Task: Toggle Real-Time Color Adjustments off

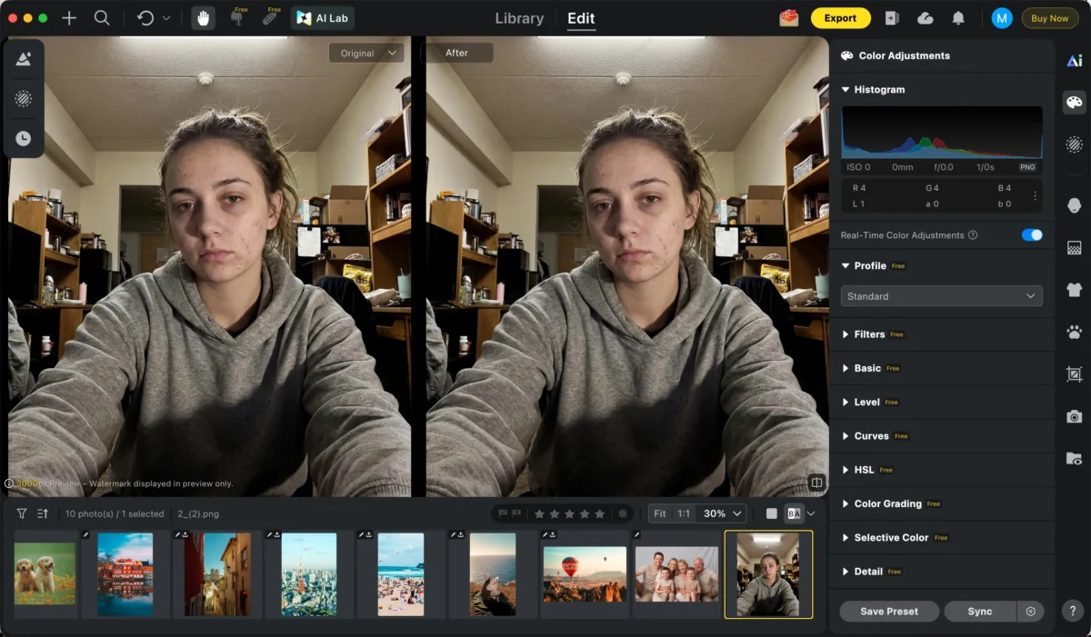Action: coord(1031,234)
